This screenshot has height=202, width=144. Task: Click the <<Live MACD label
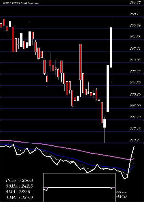click(x=121, y=194)
